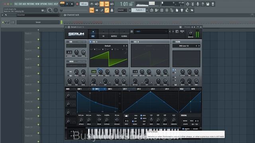Switch to the MATRIX tab in Serum
255x143 pixels.
[114, 34]
